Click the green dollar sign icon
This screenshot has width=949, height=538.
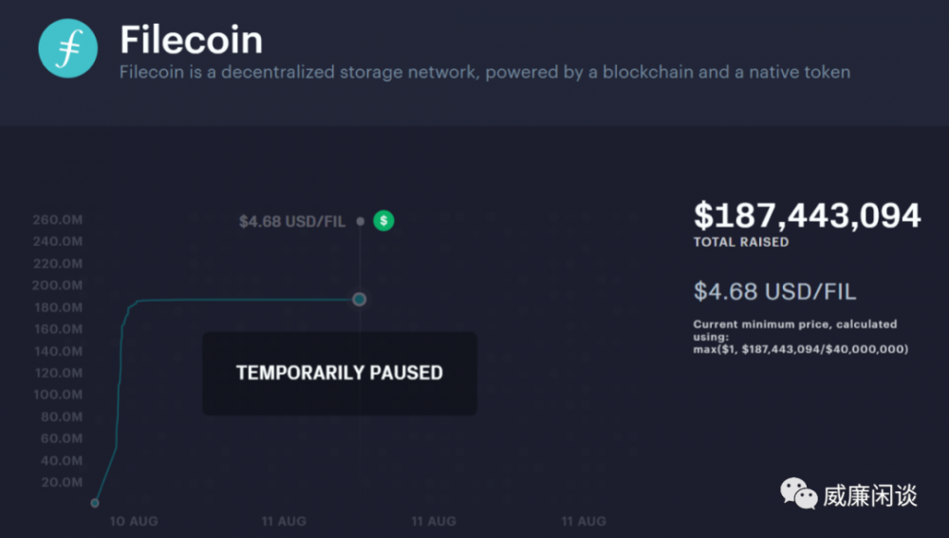pos(383,221)
